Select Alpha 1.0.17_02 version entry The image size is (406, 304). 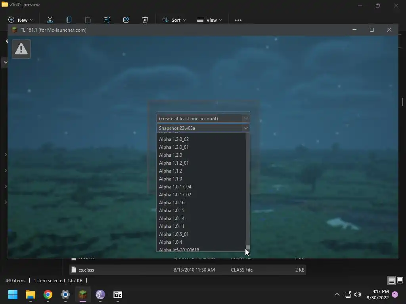(x=201, y=195)
